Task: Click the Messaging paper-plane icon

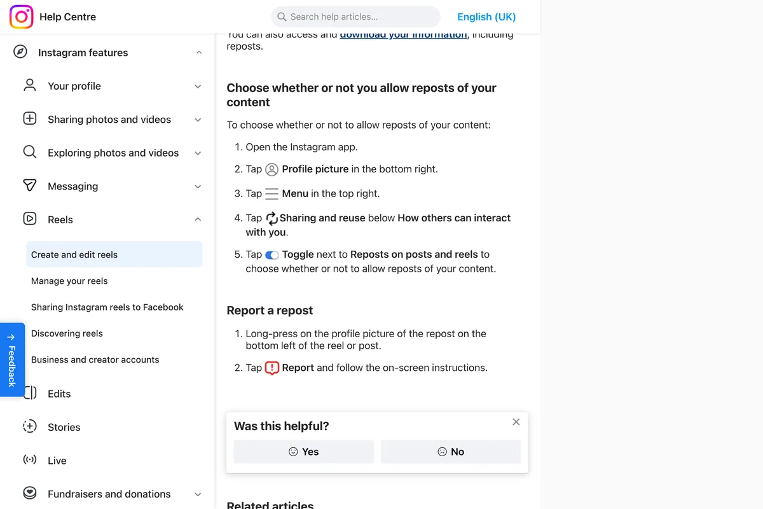Action: coord(30,186)
